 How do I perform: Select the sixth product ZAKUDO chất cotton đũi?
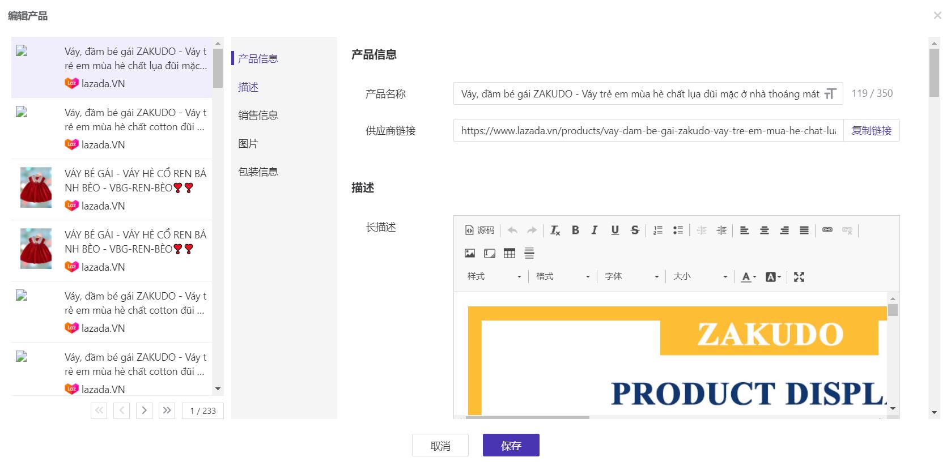click(x=112, y=369)
